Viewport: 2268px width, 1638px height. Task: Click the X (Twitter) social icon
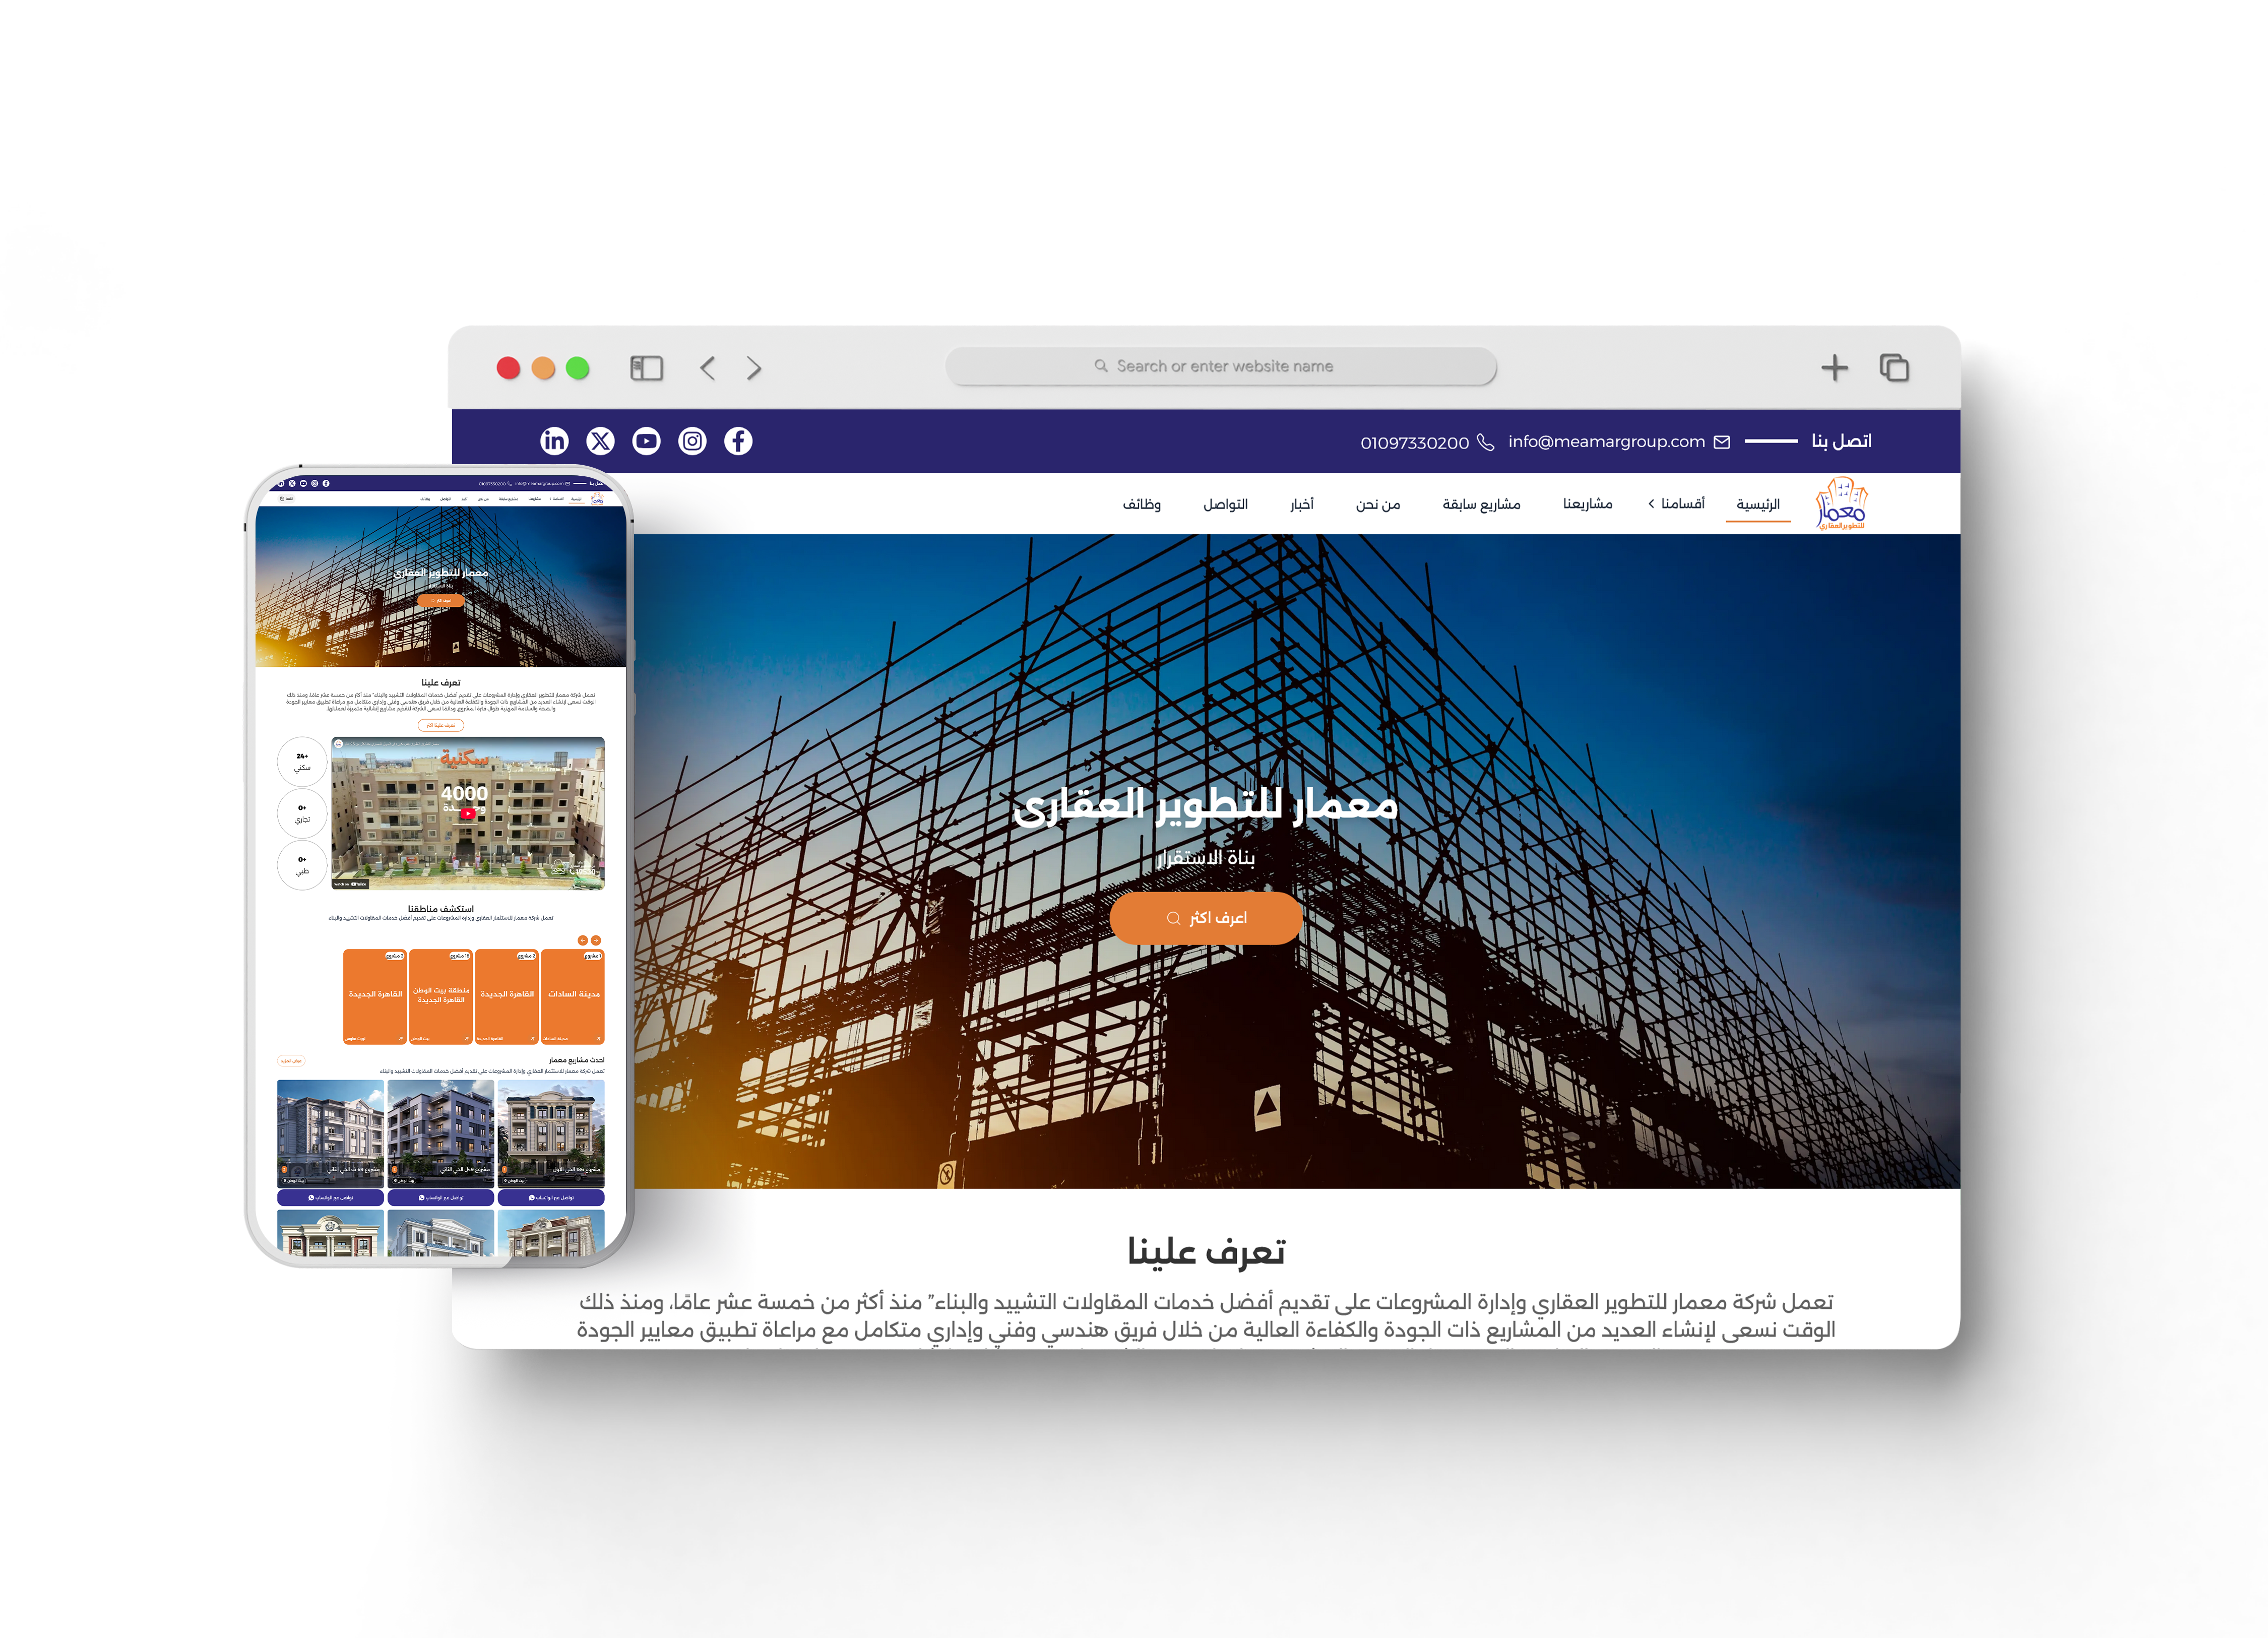[x=600, y=441]
